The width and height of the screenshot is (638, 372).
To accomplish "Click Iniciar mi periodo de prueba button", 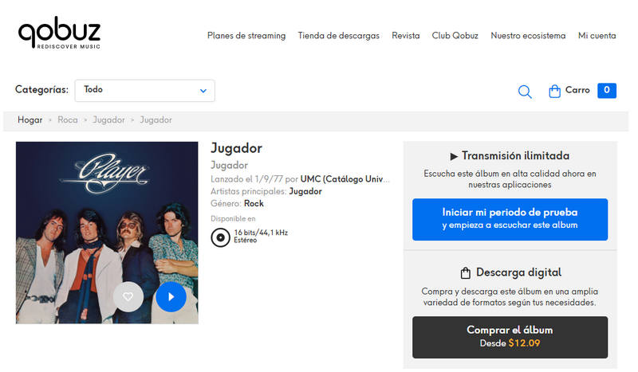I will click(510, 219).
